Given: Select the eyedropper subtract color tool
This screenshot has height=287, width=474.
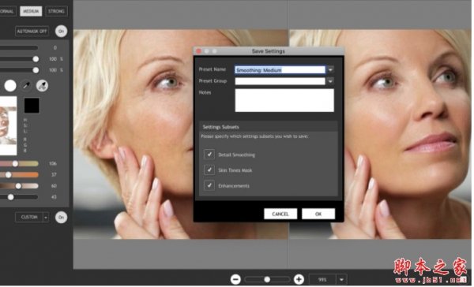Looking at the screenshot, I should pyautogui.click(x=42, y=86).
